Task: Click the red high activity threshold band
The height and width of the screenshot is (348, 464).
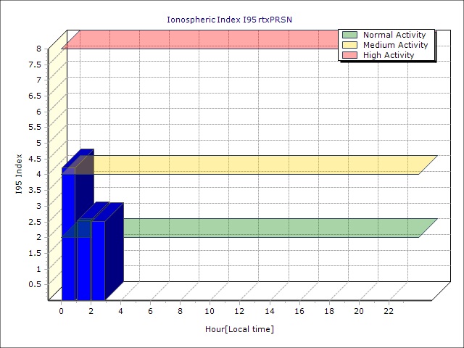Action: coord(203,40)
